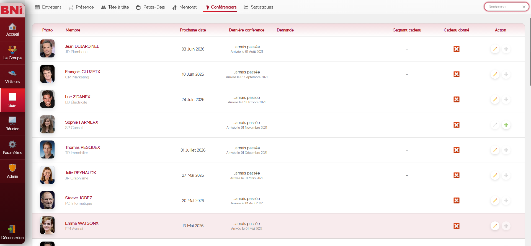Open Le Groupe section
531x246 pixels.
[x=12, y=53]
